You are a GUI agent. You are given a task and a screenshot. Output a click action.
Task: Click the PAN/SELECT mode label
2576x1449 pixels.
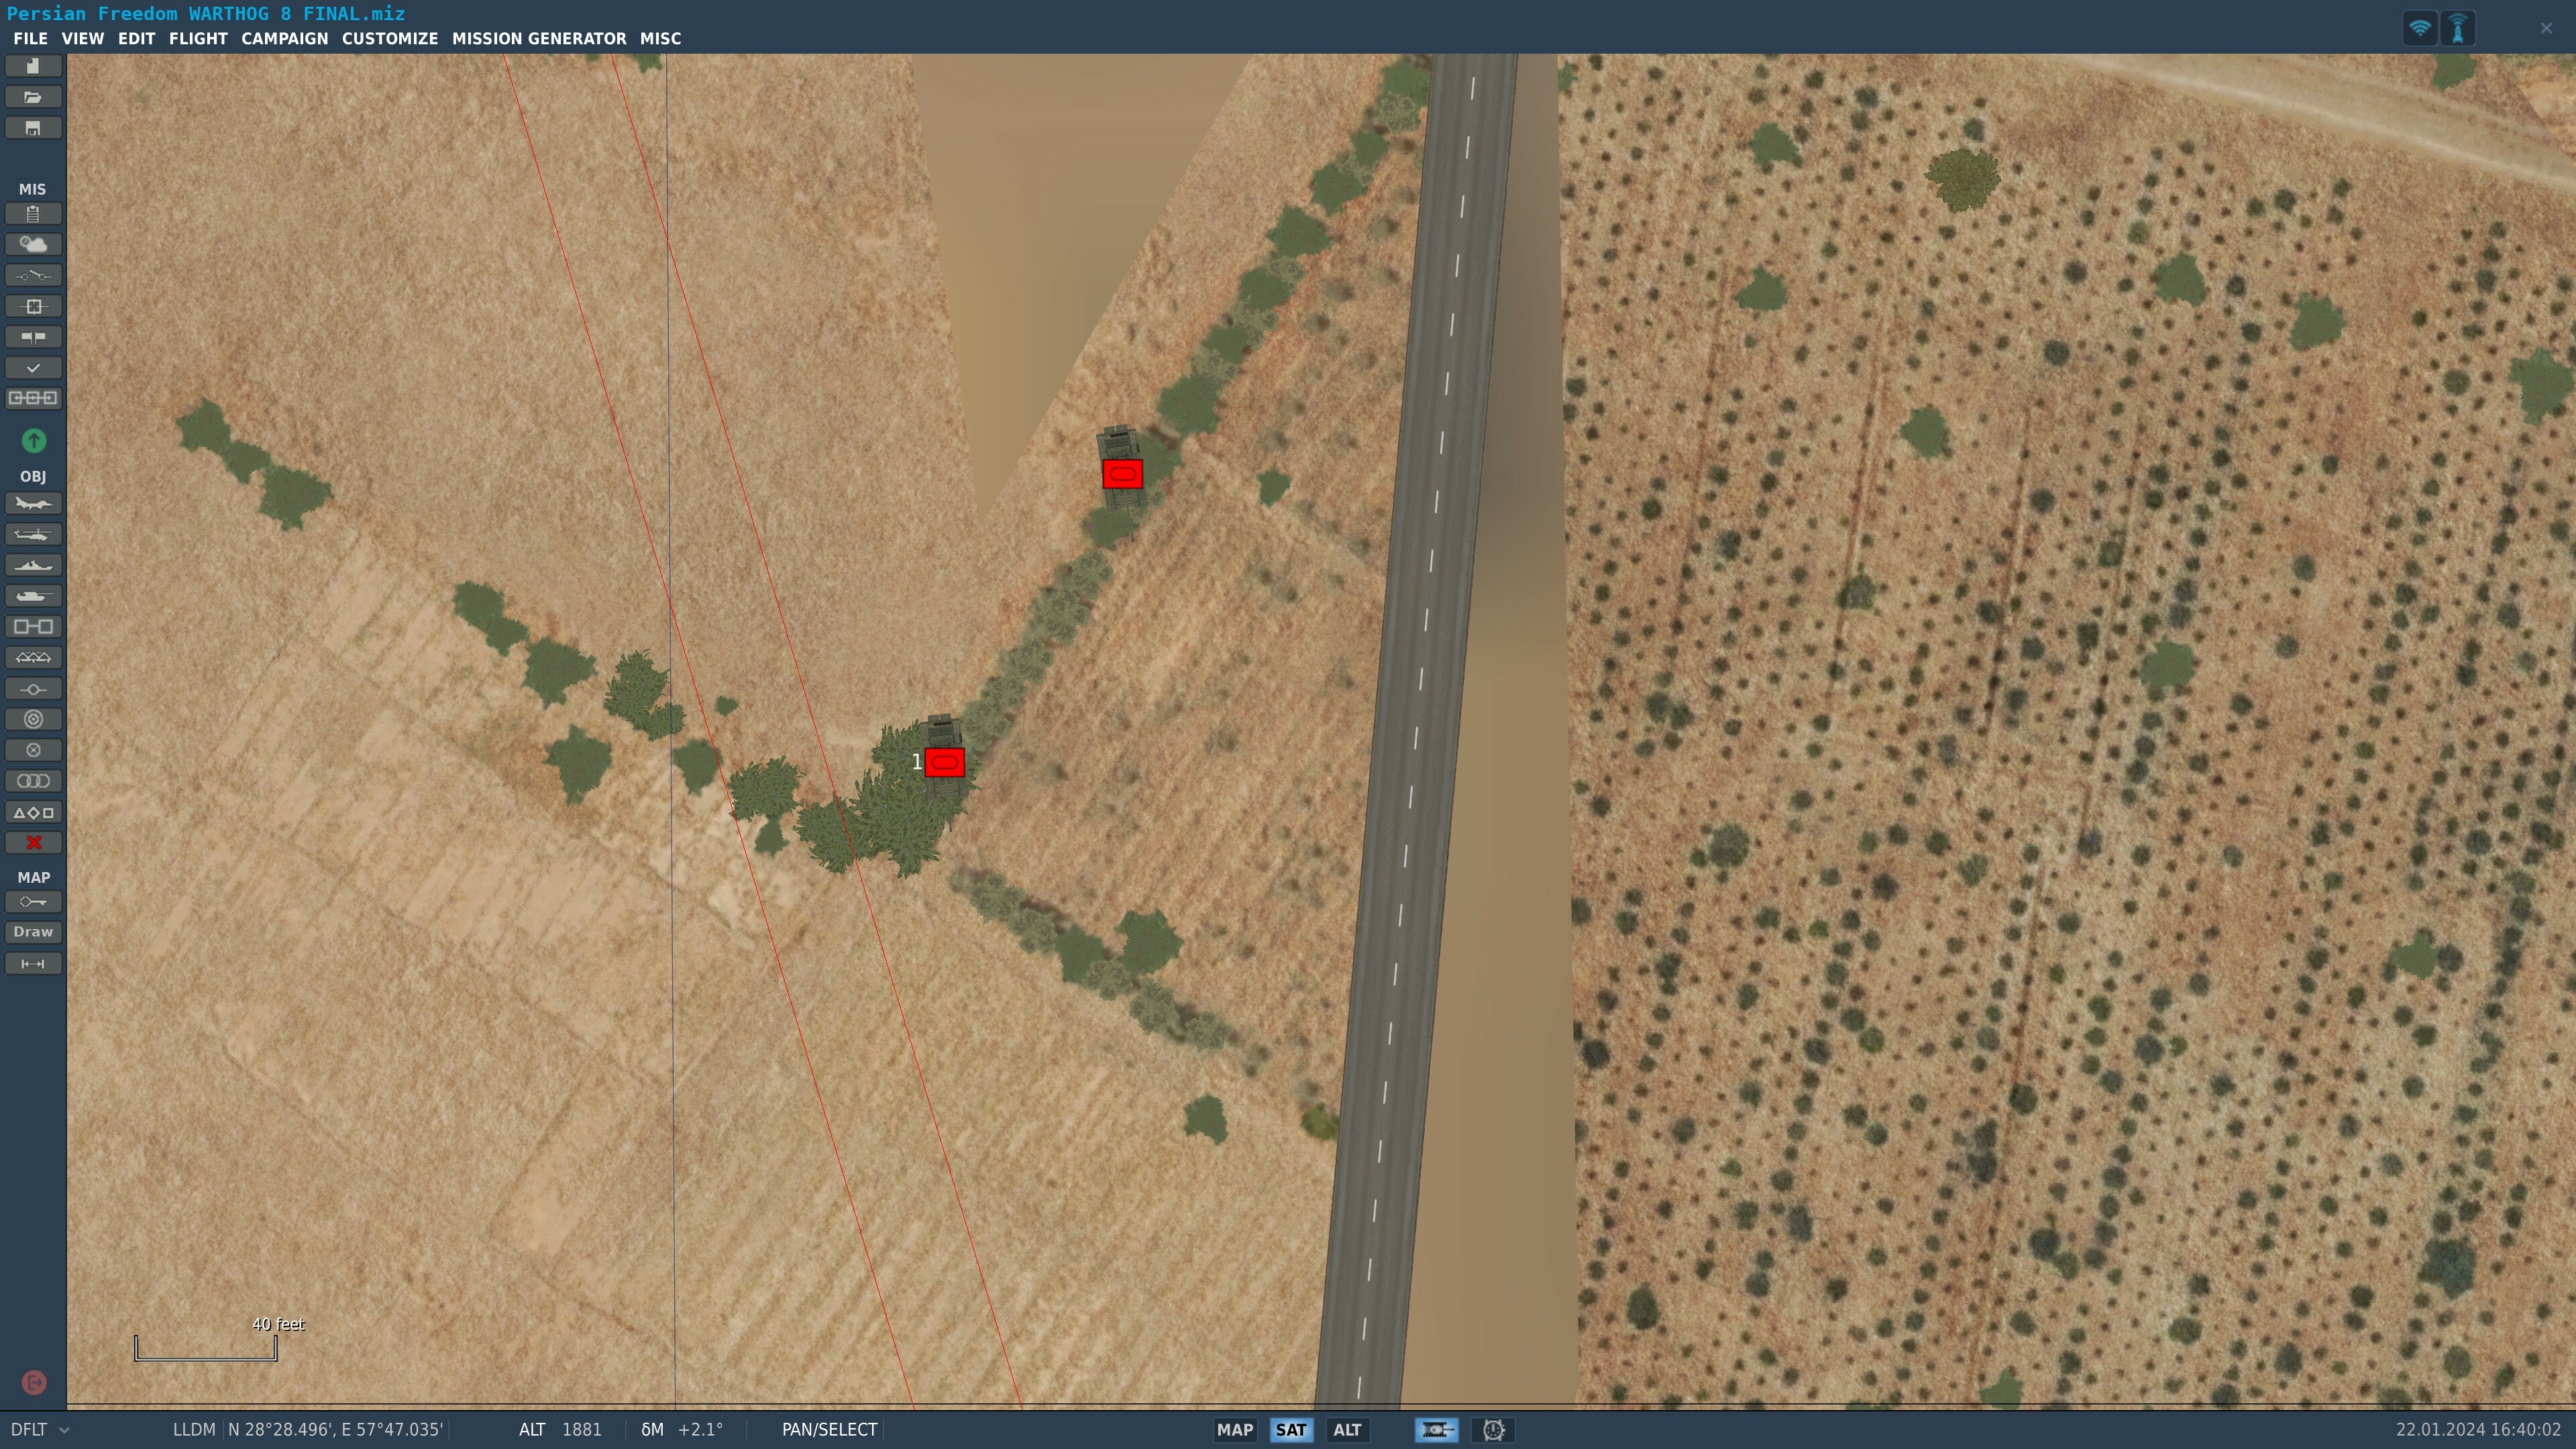point(829,1430)
